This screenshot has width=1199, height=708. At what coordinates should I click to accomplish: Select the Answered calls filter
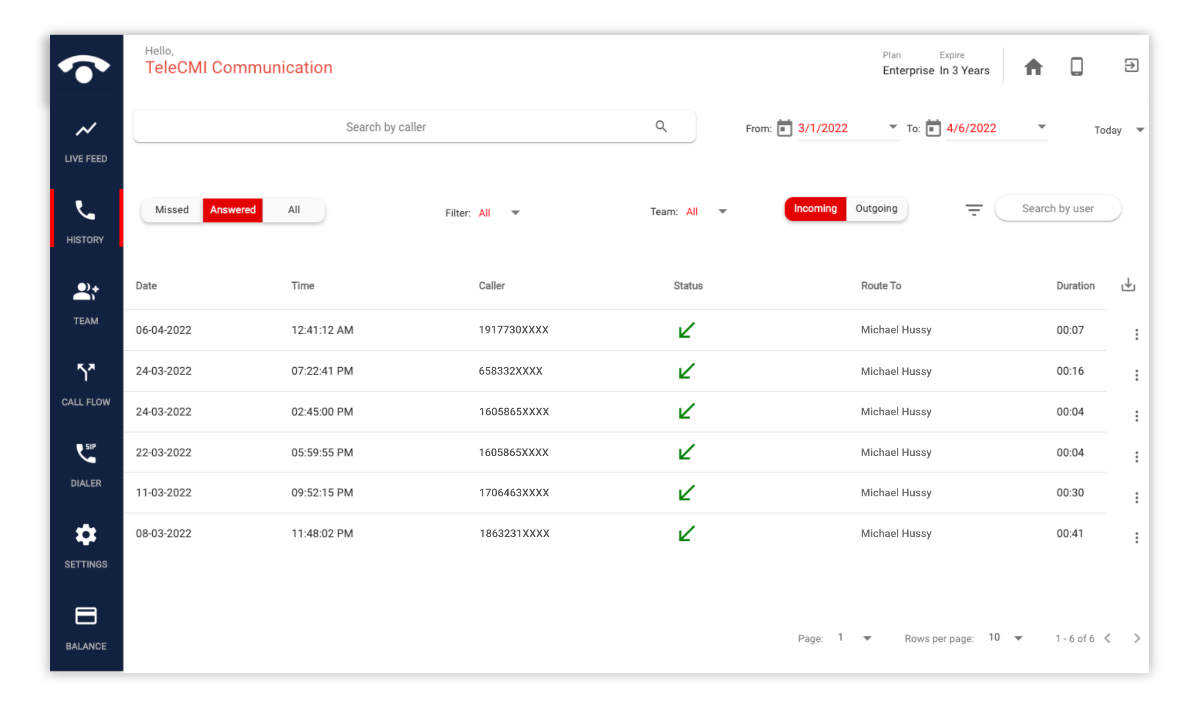tap(233, 210)
